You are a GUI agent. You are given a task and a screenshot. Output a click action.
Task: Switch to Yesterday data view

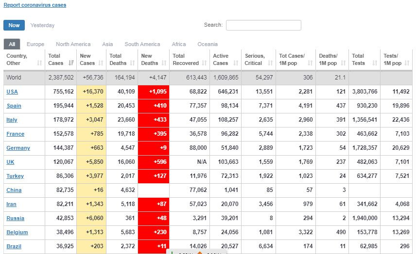pos(42,25)
